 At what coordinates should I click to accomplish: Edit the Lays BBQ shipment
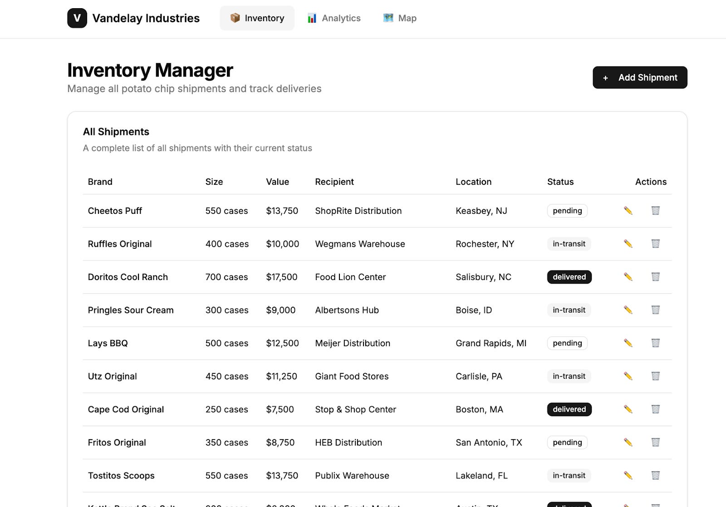tap(628, 343)
